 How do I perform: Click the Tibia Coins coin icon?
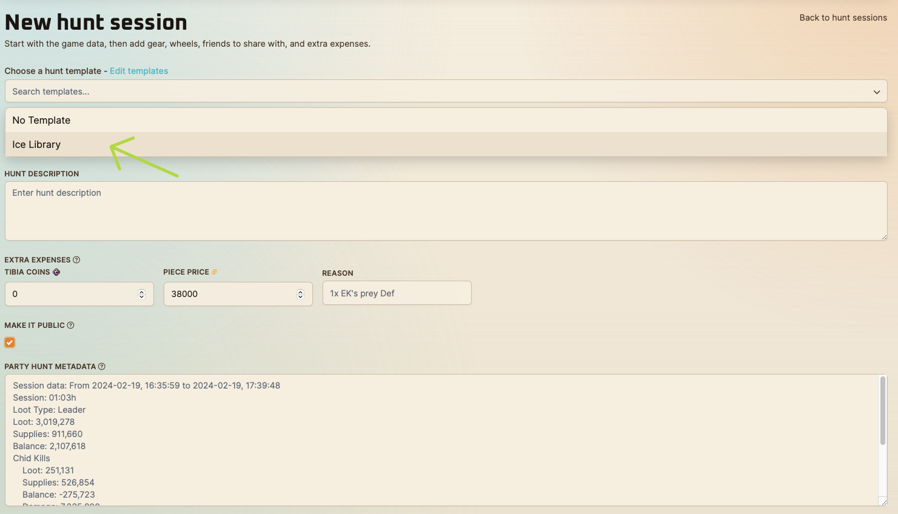(x=56, y=272)
